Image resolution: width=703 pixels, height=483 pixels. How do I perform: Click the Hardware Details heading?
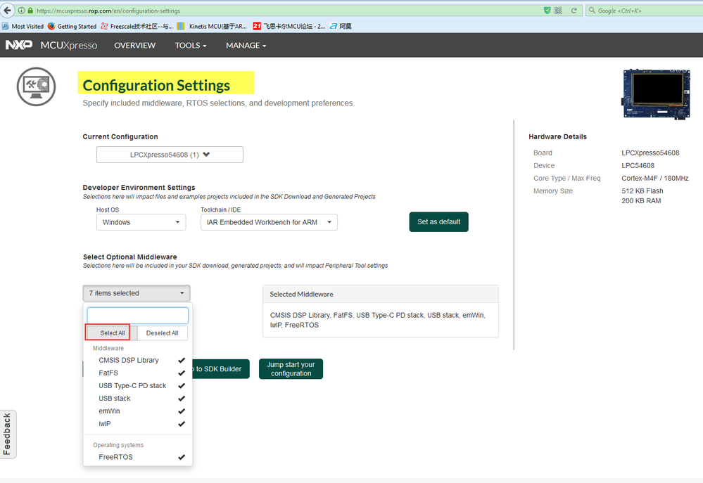tap(558, 136)
